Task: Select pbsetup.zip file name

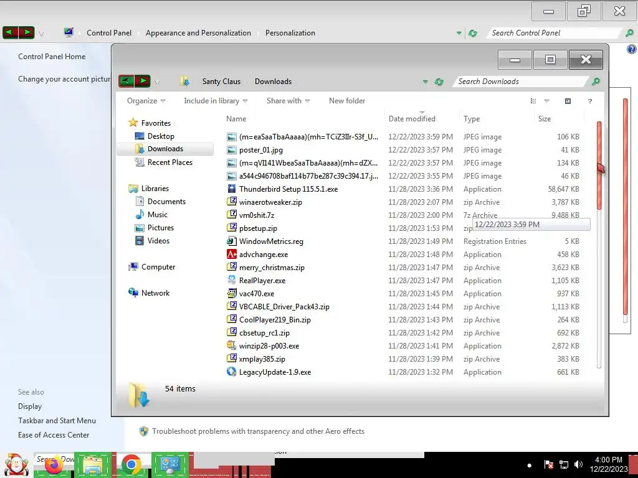Action: tap(258, 228)
